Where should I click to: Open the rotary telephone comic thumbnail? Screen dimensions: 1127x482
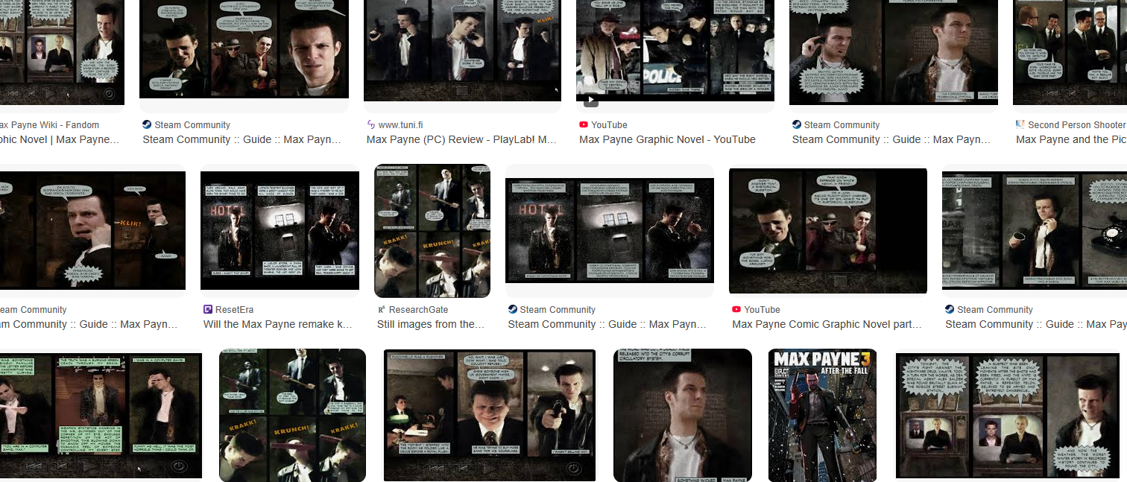click(1035, 230)
